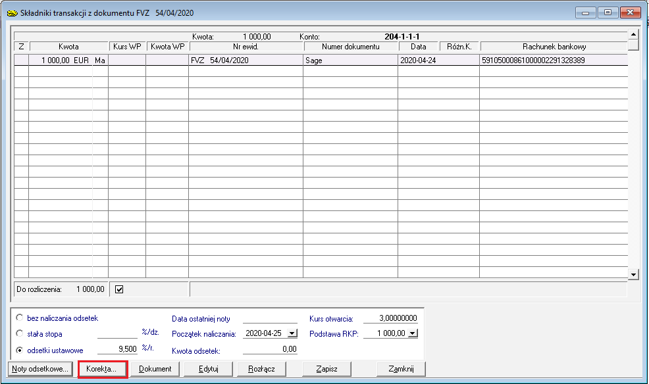
Task: Click the Nr ewid. column header
Action: pos(246,46)
